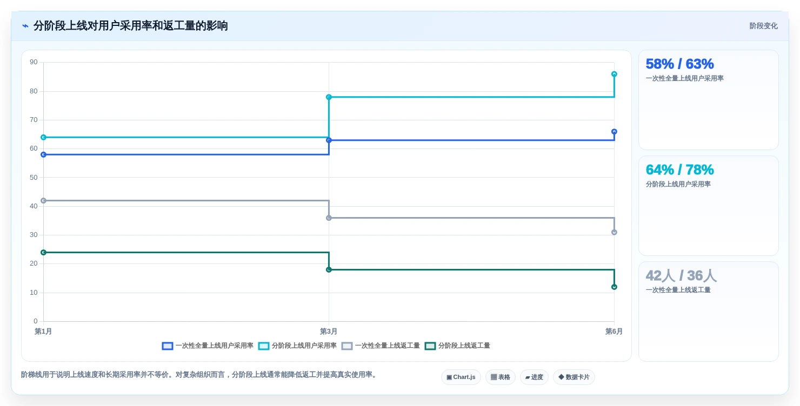Viewport: 800px width, 406px height.
Task: Click the chart title 分阶段上线对用户采用率和返工量的影响
Action: tap(131, 26)
